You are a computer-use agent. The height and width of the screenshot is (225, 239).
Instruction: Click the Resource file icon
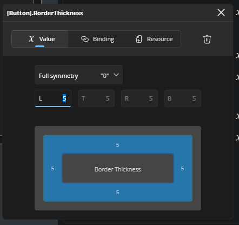[139, 39]
